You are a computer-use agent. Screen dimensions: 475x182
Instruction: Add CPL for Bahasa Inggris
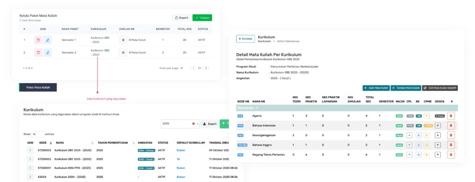coord(409,145)
